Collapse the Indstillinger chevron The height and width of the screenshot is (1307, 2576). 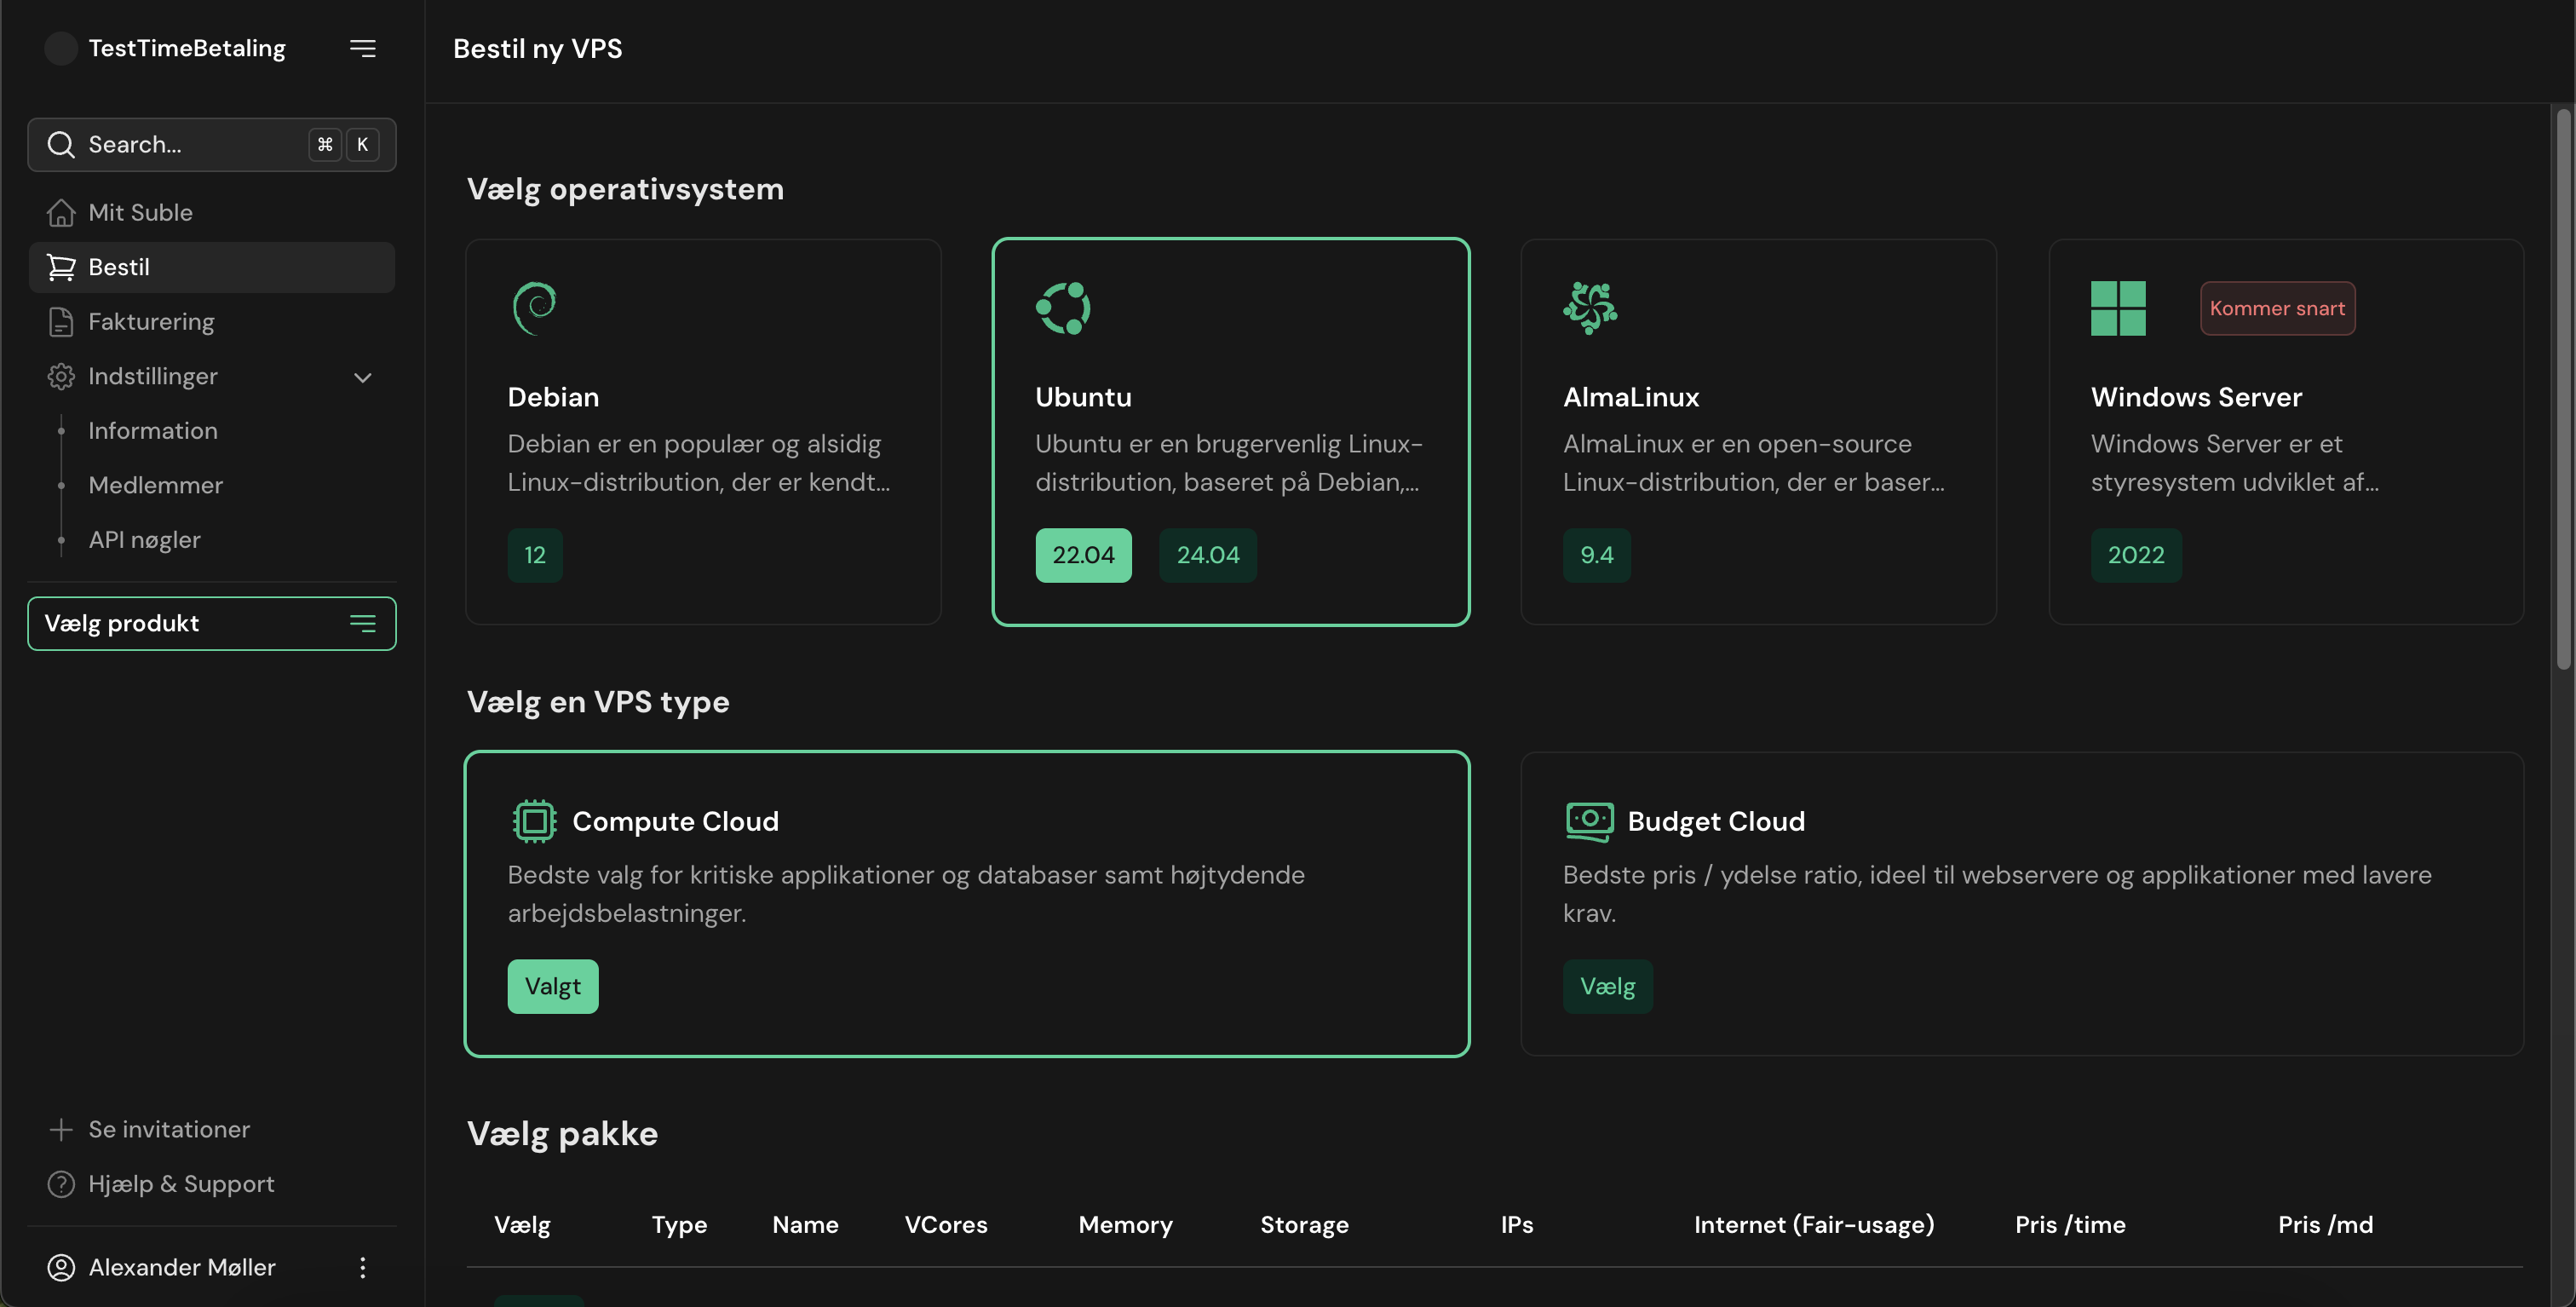tap(362, 377)
